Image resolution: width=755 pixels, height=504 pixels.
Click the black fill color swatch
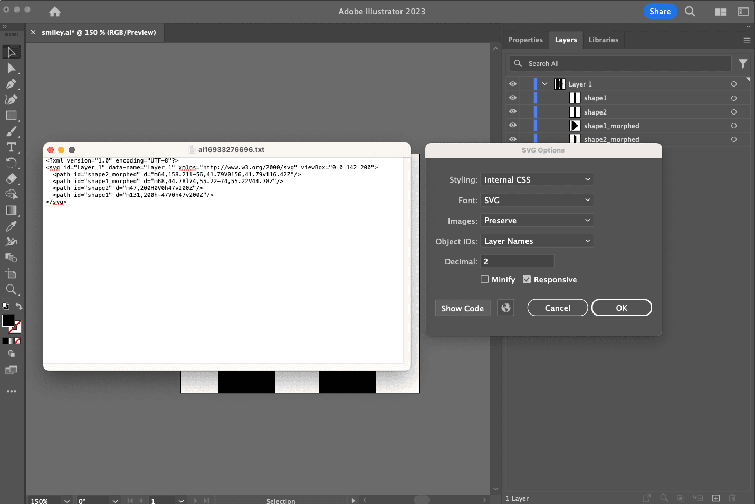[7, 321]
